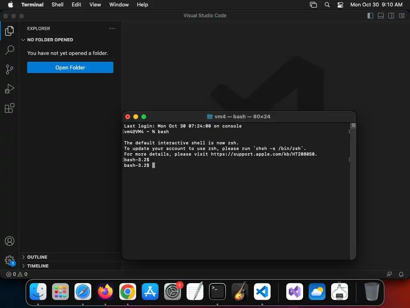The height and width of the screenshot is (308, 410).
Task: Click 'You have not yet opened a folder' text
Action: [67, 53]
